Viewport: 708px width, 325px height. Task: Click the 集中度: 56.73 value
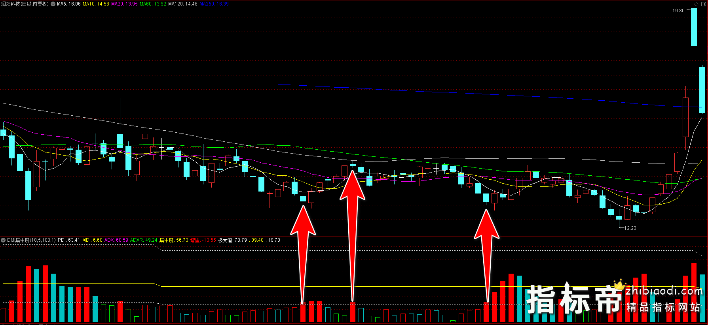tap(174, 240)
